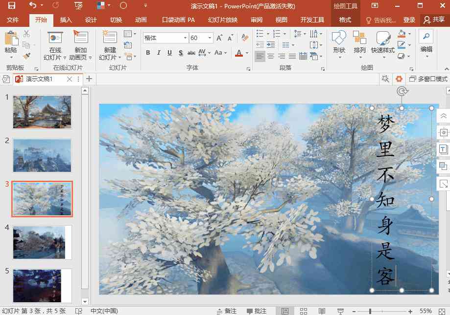Select slide 5 thumbnail

42,286
